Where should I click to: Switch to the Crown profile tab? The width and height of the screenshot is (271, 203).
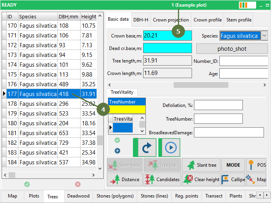[x=207, y=20]
